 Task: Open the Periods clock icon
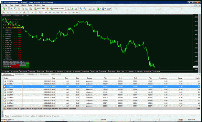coord(103,9)
